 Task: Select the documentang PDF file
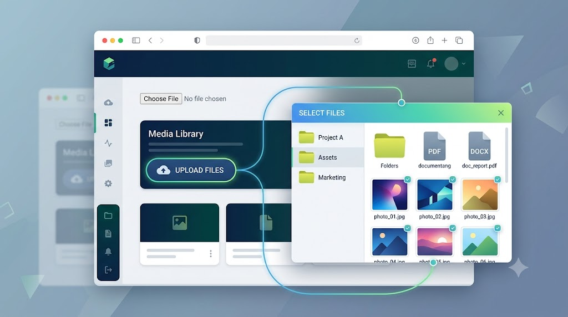(434, 151)
